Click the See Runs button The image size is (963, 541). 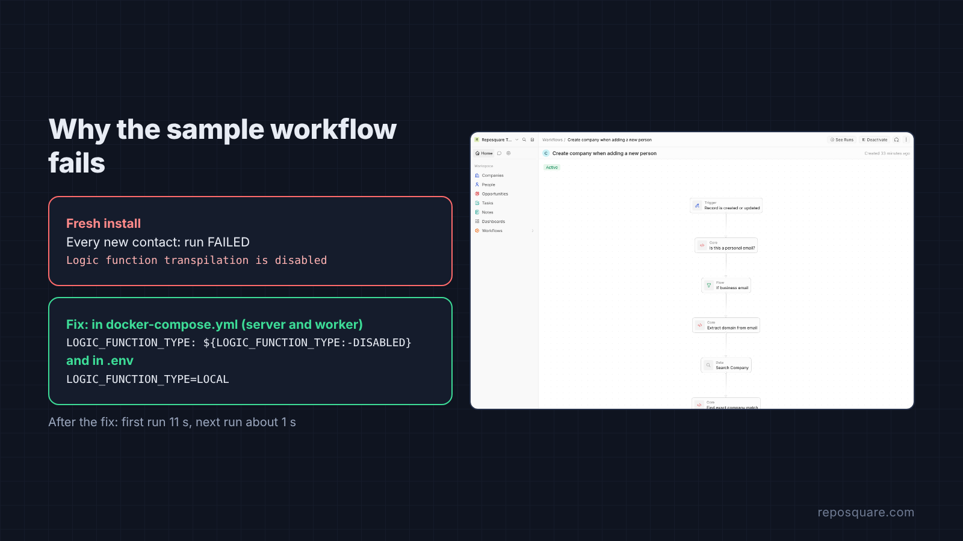(x=841, y=139)
